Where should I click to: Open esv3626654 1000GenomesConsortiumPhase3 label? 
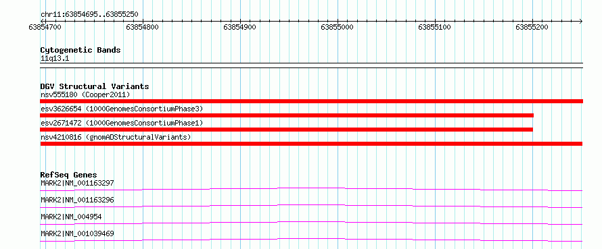tap(122, 109)
